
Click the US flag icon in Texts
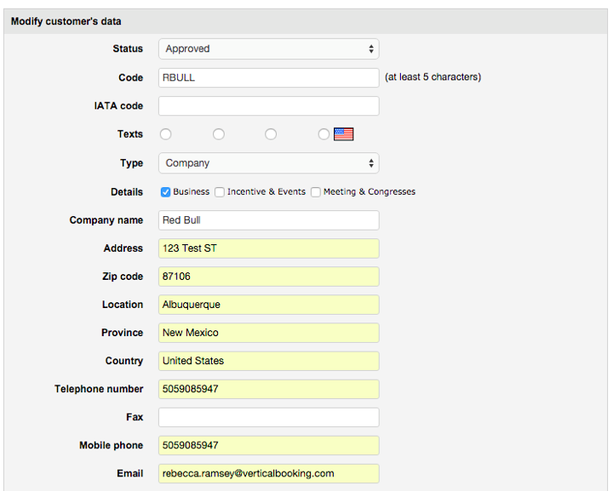(x=344, y=134)
